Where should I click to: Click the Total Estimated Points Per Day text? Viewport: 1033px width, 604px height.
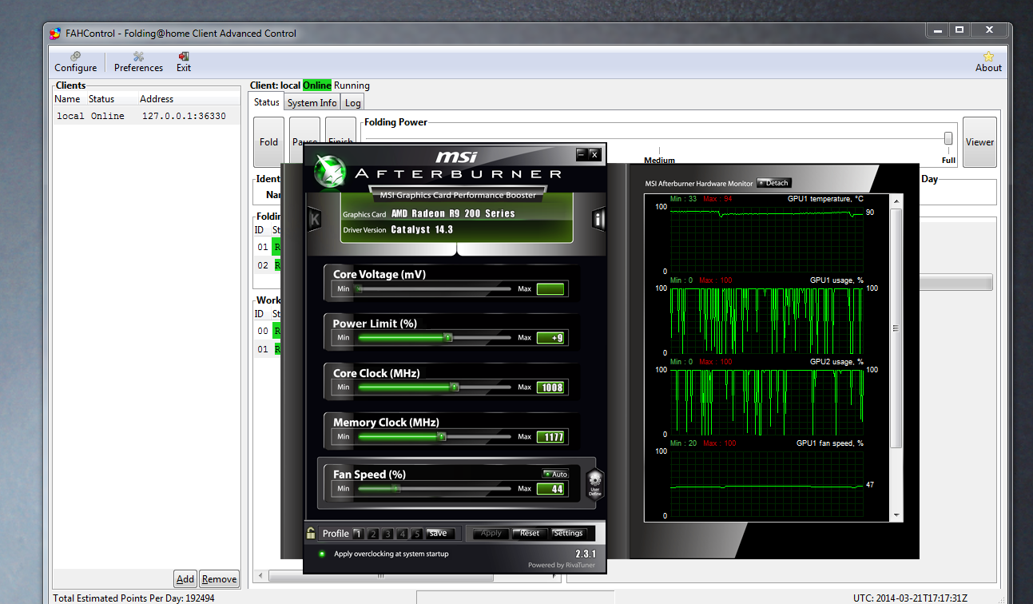coord(133,598)
